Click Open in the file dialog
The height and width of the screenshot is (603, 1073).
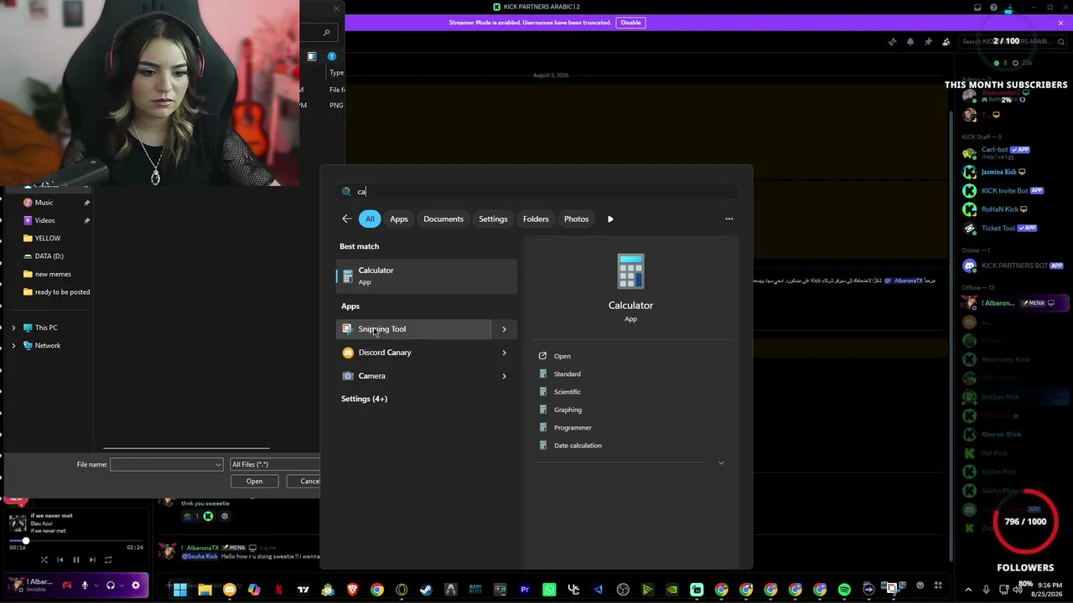tap(254, 482)
